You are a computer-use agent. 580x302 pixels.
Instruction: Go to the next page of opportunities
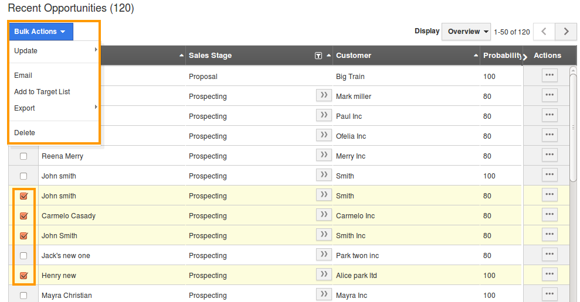565,32
